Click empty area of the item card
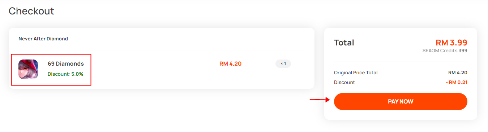Screen dimensions: 488x132 [163, 78]
